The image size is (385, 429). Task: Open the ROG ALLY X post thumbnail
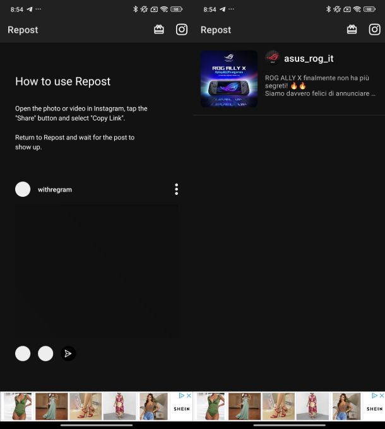[x=228, y=79]
